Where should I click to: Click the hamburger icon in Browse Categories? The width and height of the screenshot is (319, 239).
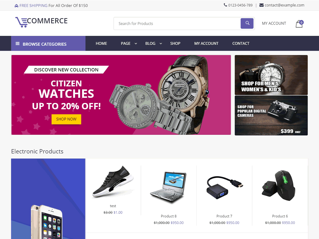pos(18,44)
